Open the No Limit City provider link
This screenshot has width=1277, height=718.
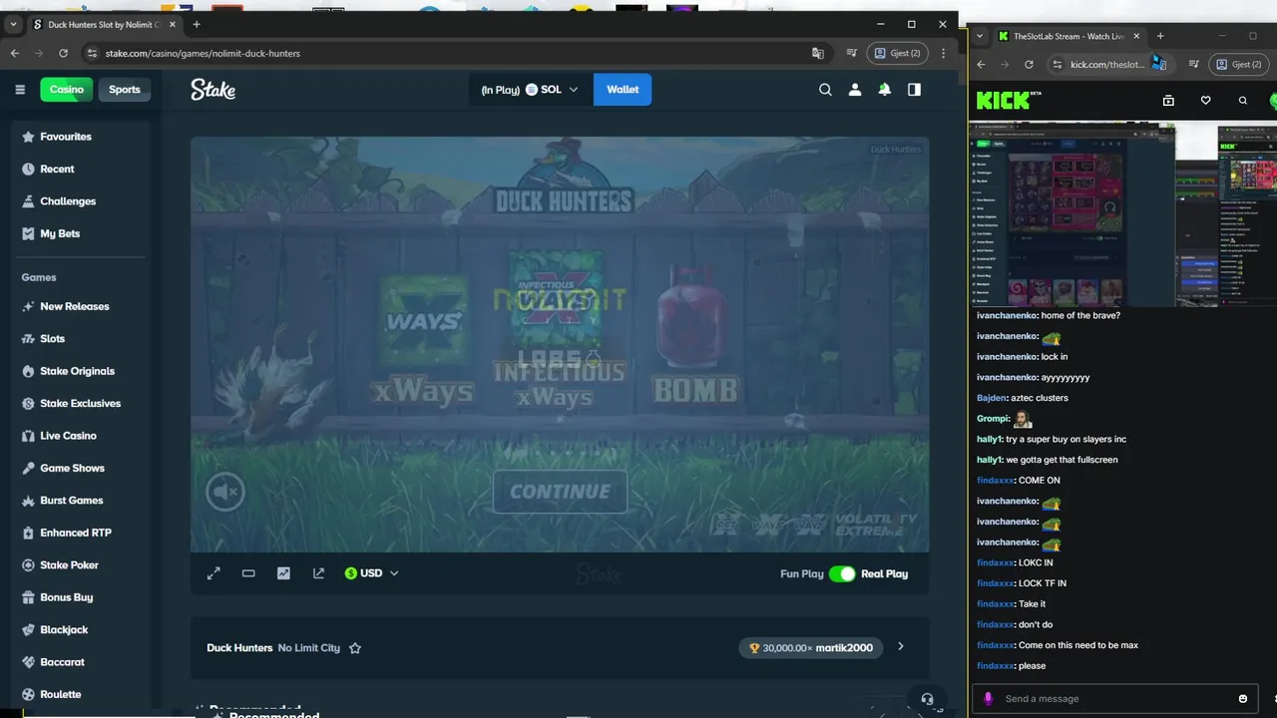pyautogui.click(x=309, y=648)
